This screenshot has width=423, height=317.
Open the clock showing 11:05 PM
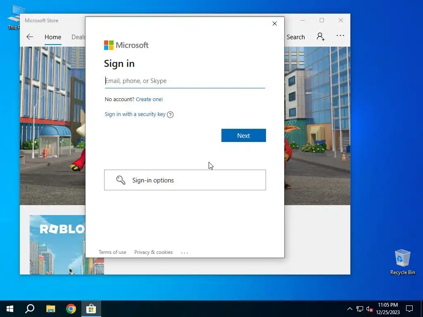pos(388,309)
